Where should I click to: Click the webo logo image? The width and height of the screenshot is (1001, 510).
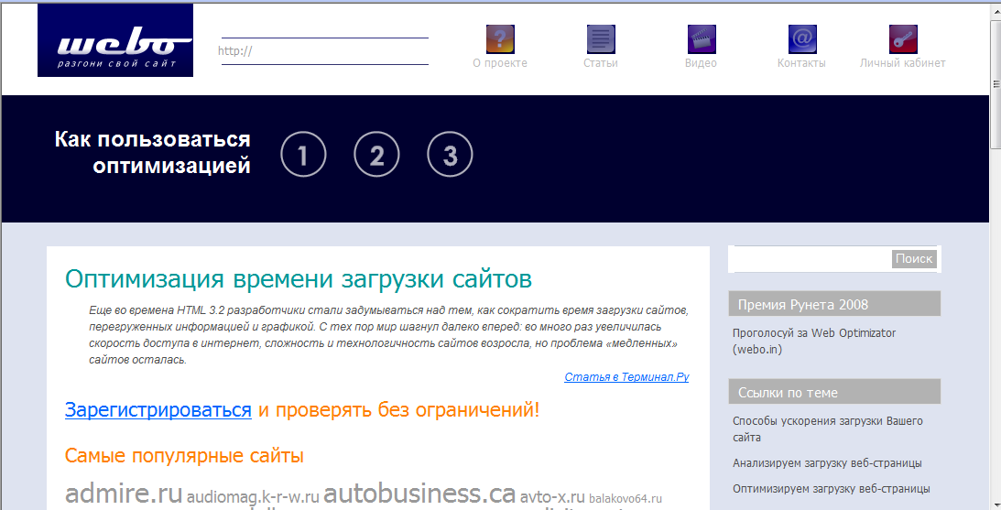click(115, 40)
